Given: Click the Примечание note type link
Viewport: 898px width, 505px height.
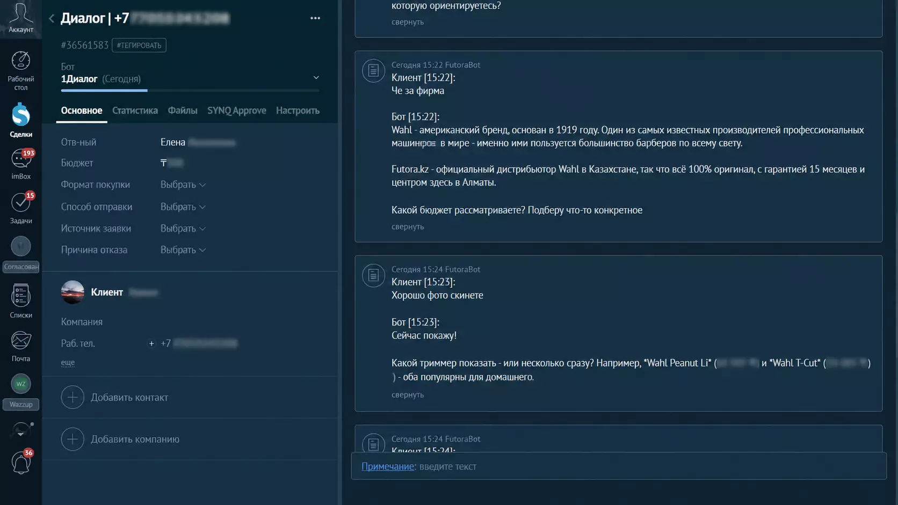Looking at the screenshot, I should pyautogui.click(x=387, y=466).
